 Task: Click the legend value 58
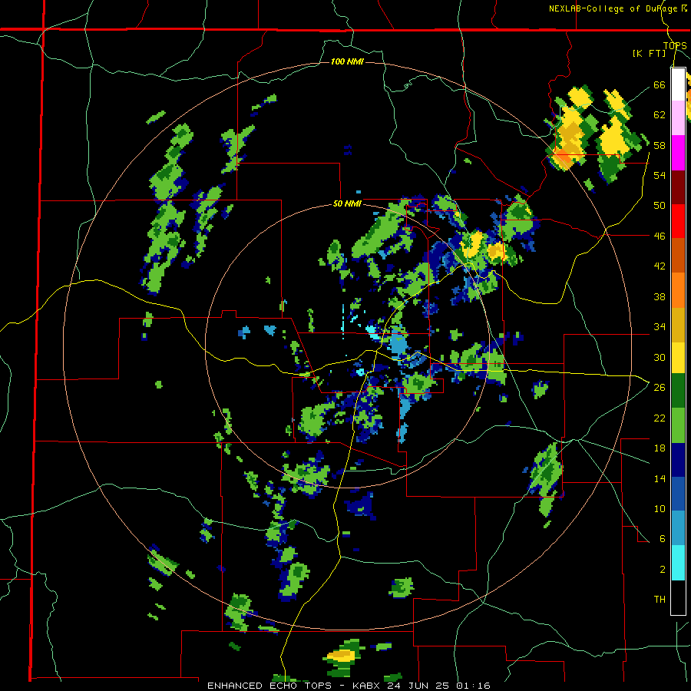coord(660,145)
